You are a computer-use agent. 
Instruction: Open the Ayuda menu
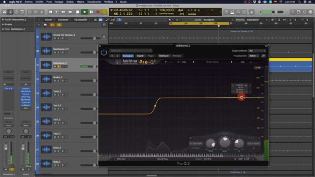(123, 2)
